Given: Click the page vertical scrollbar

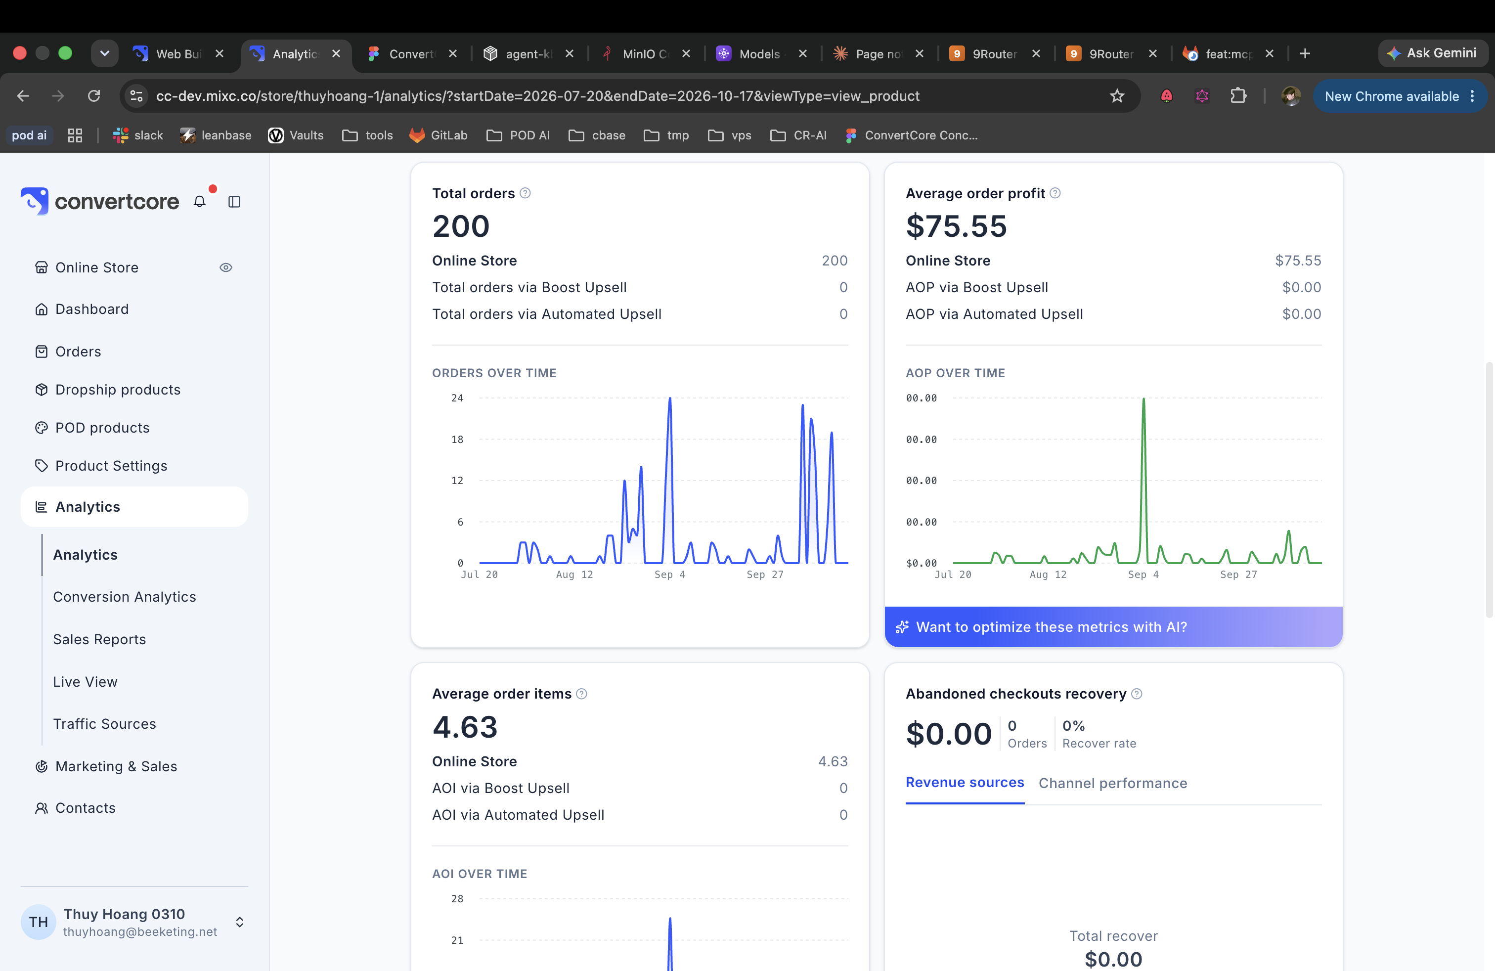Looking at the screenshot, I should coord(1489,490).
